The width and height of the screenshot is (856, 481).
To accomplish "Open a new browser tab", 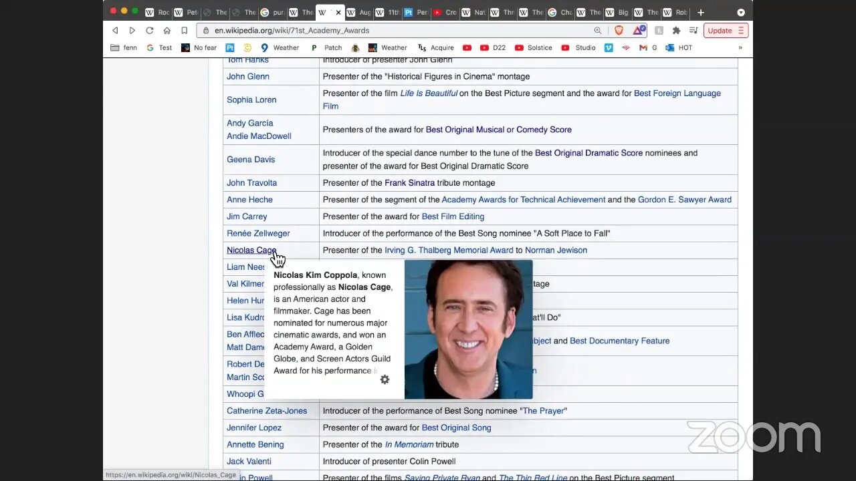I will (x=700, y=12).
